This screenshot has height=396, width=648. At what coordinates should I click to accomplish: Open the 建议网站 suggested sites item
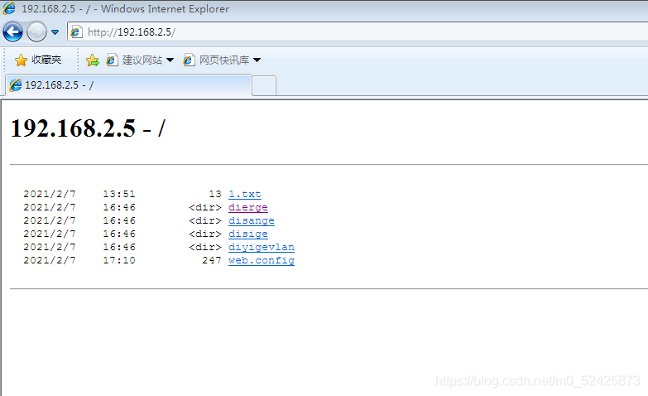pos(134,60)
